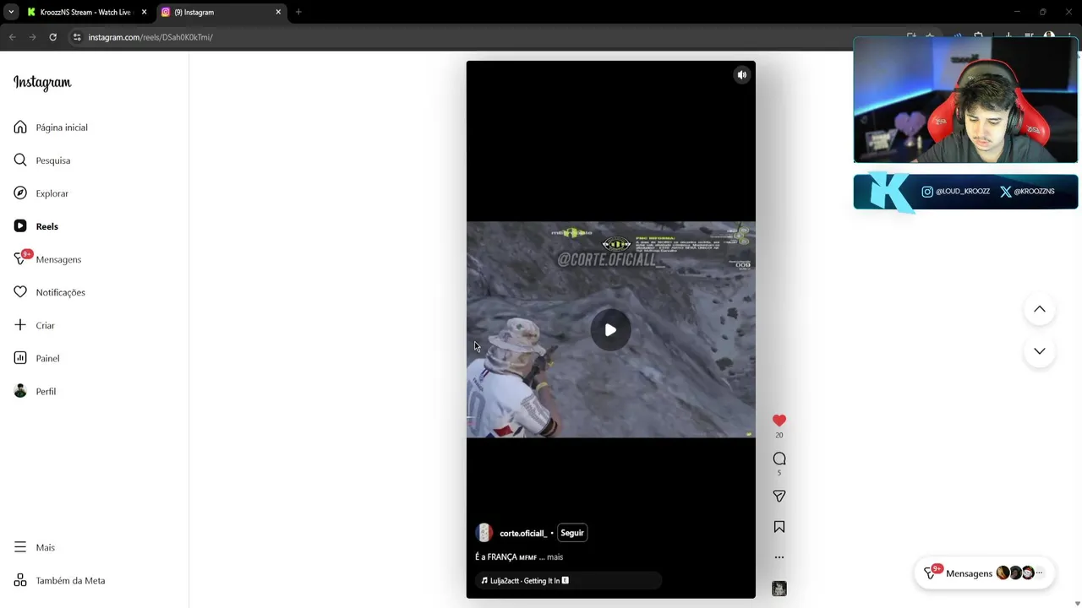This screenshot has width=1082, height=608.
Task: Expand caption with mais link
Action: coord(555,557)
